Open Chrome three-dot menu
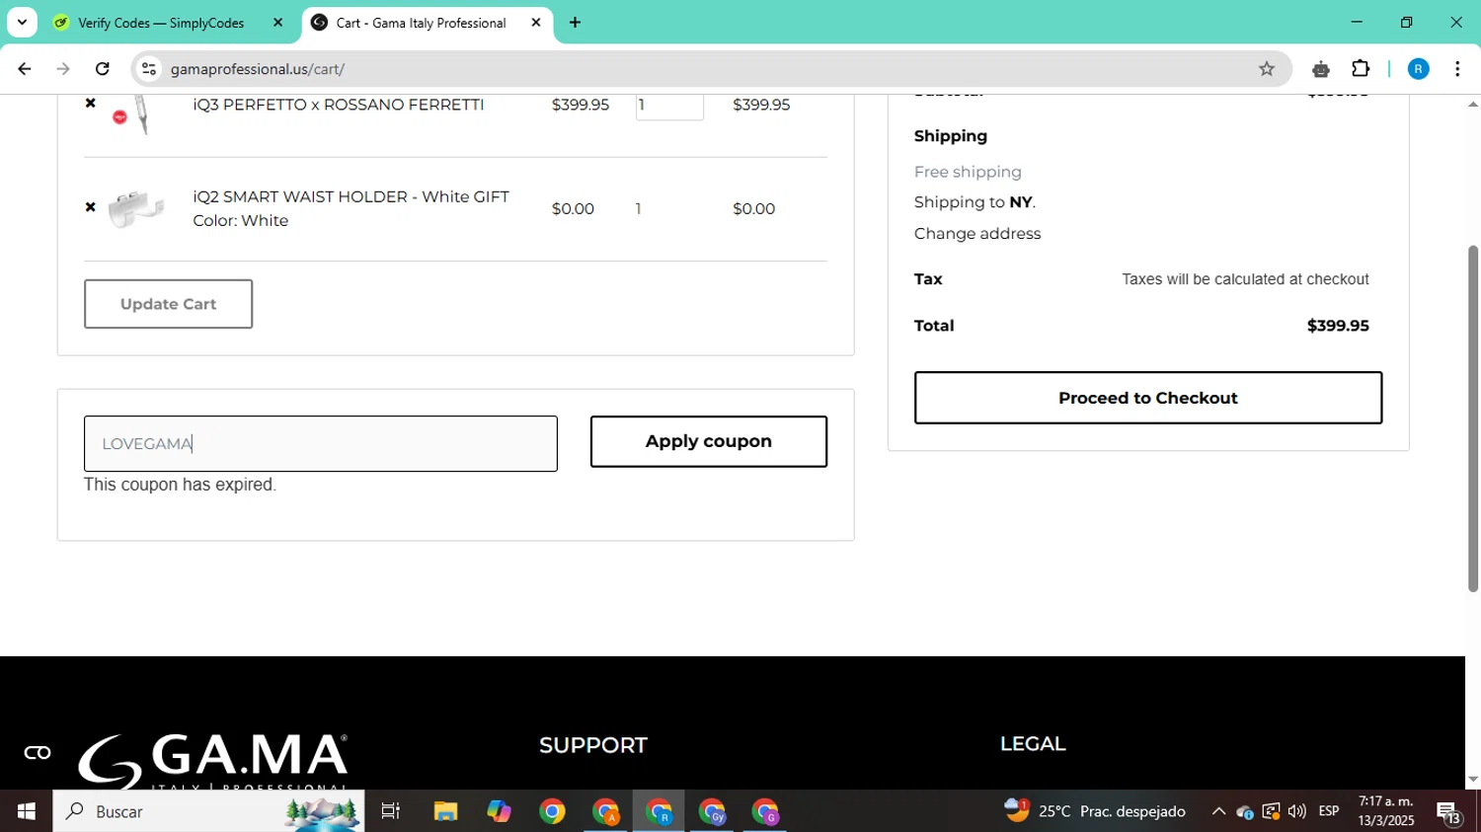The height and width of the screenshot is (832, 1481). click(1457, 69)
